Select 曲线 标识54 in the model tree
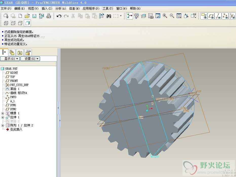 click(19, 93)
